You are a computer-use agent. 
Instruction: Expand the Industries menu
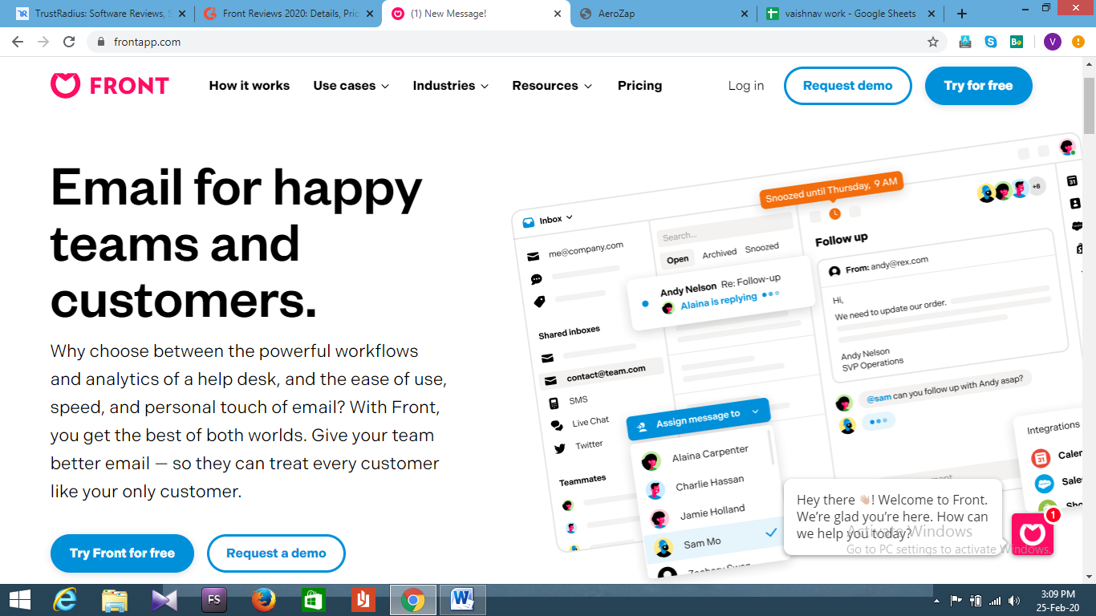point(451,86)
